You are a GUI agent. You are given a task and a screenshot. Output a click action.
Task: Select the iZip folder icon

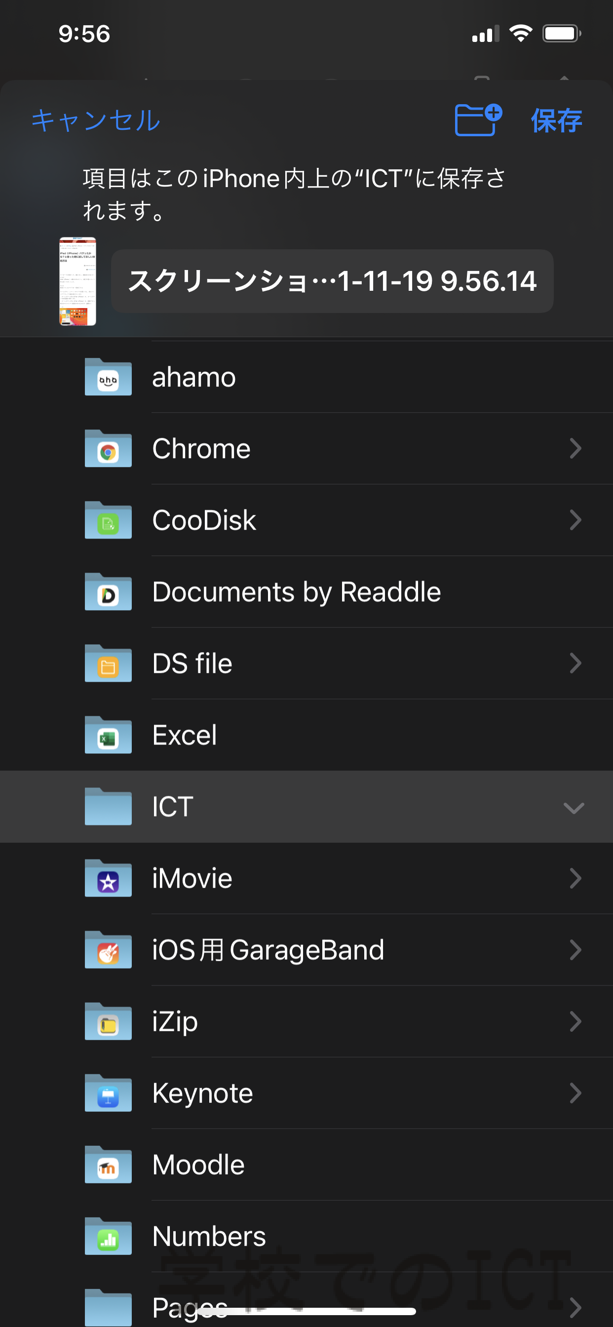(108, 1021)
